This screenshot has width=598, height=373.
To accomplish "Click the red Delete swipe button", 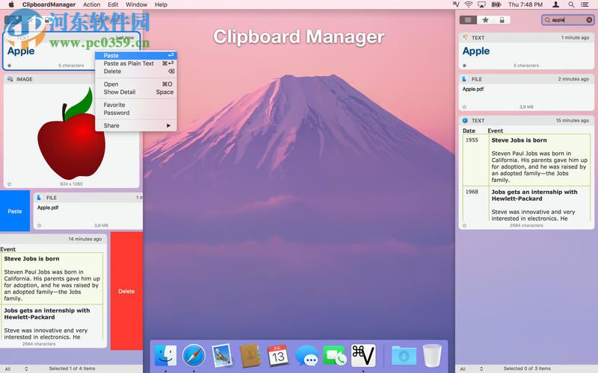I will click(x=126, y=291).
